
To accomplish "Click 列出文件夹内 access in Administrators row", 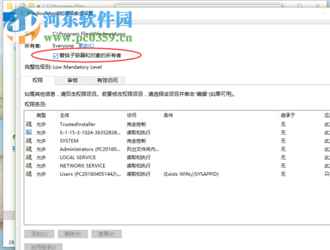I will pyautogui.click(x=143, y=149).
